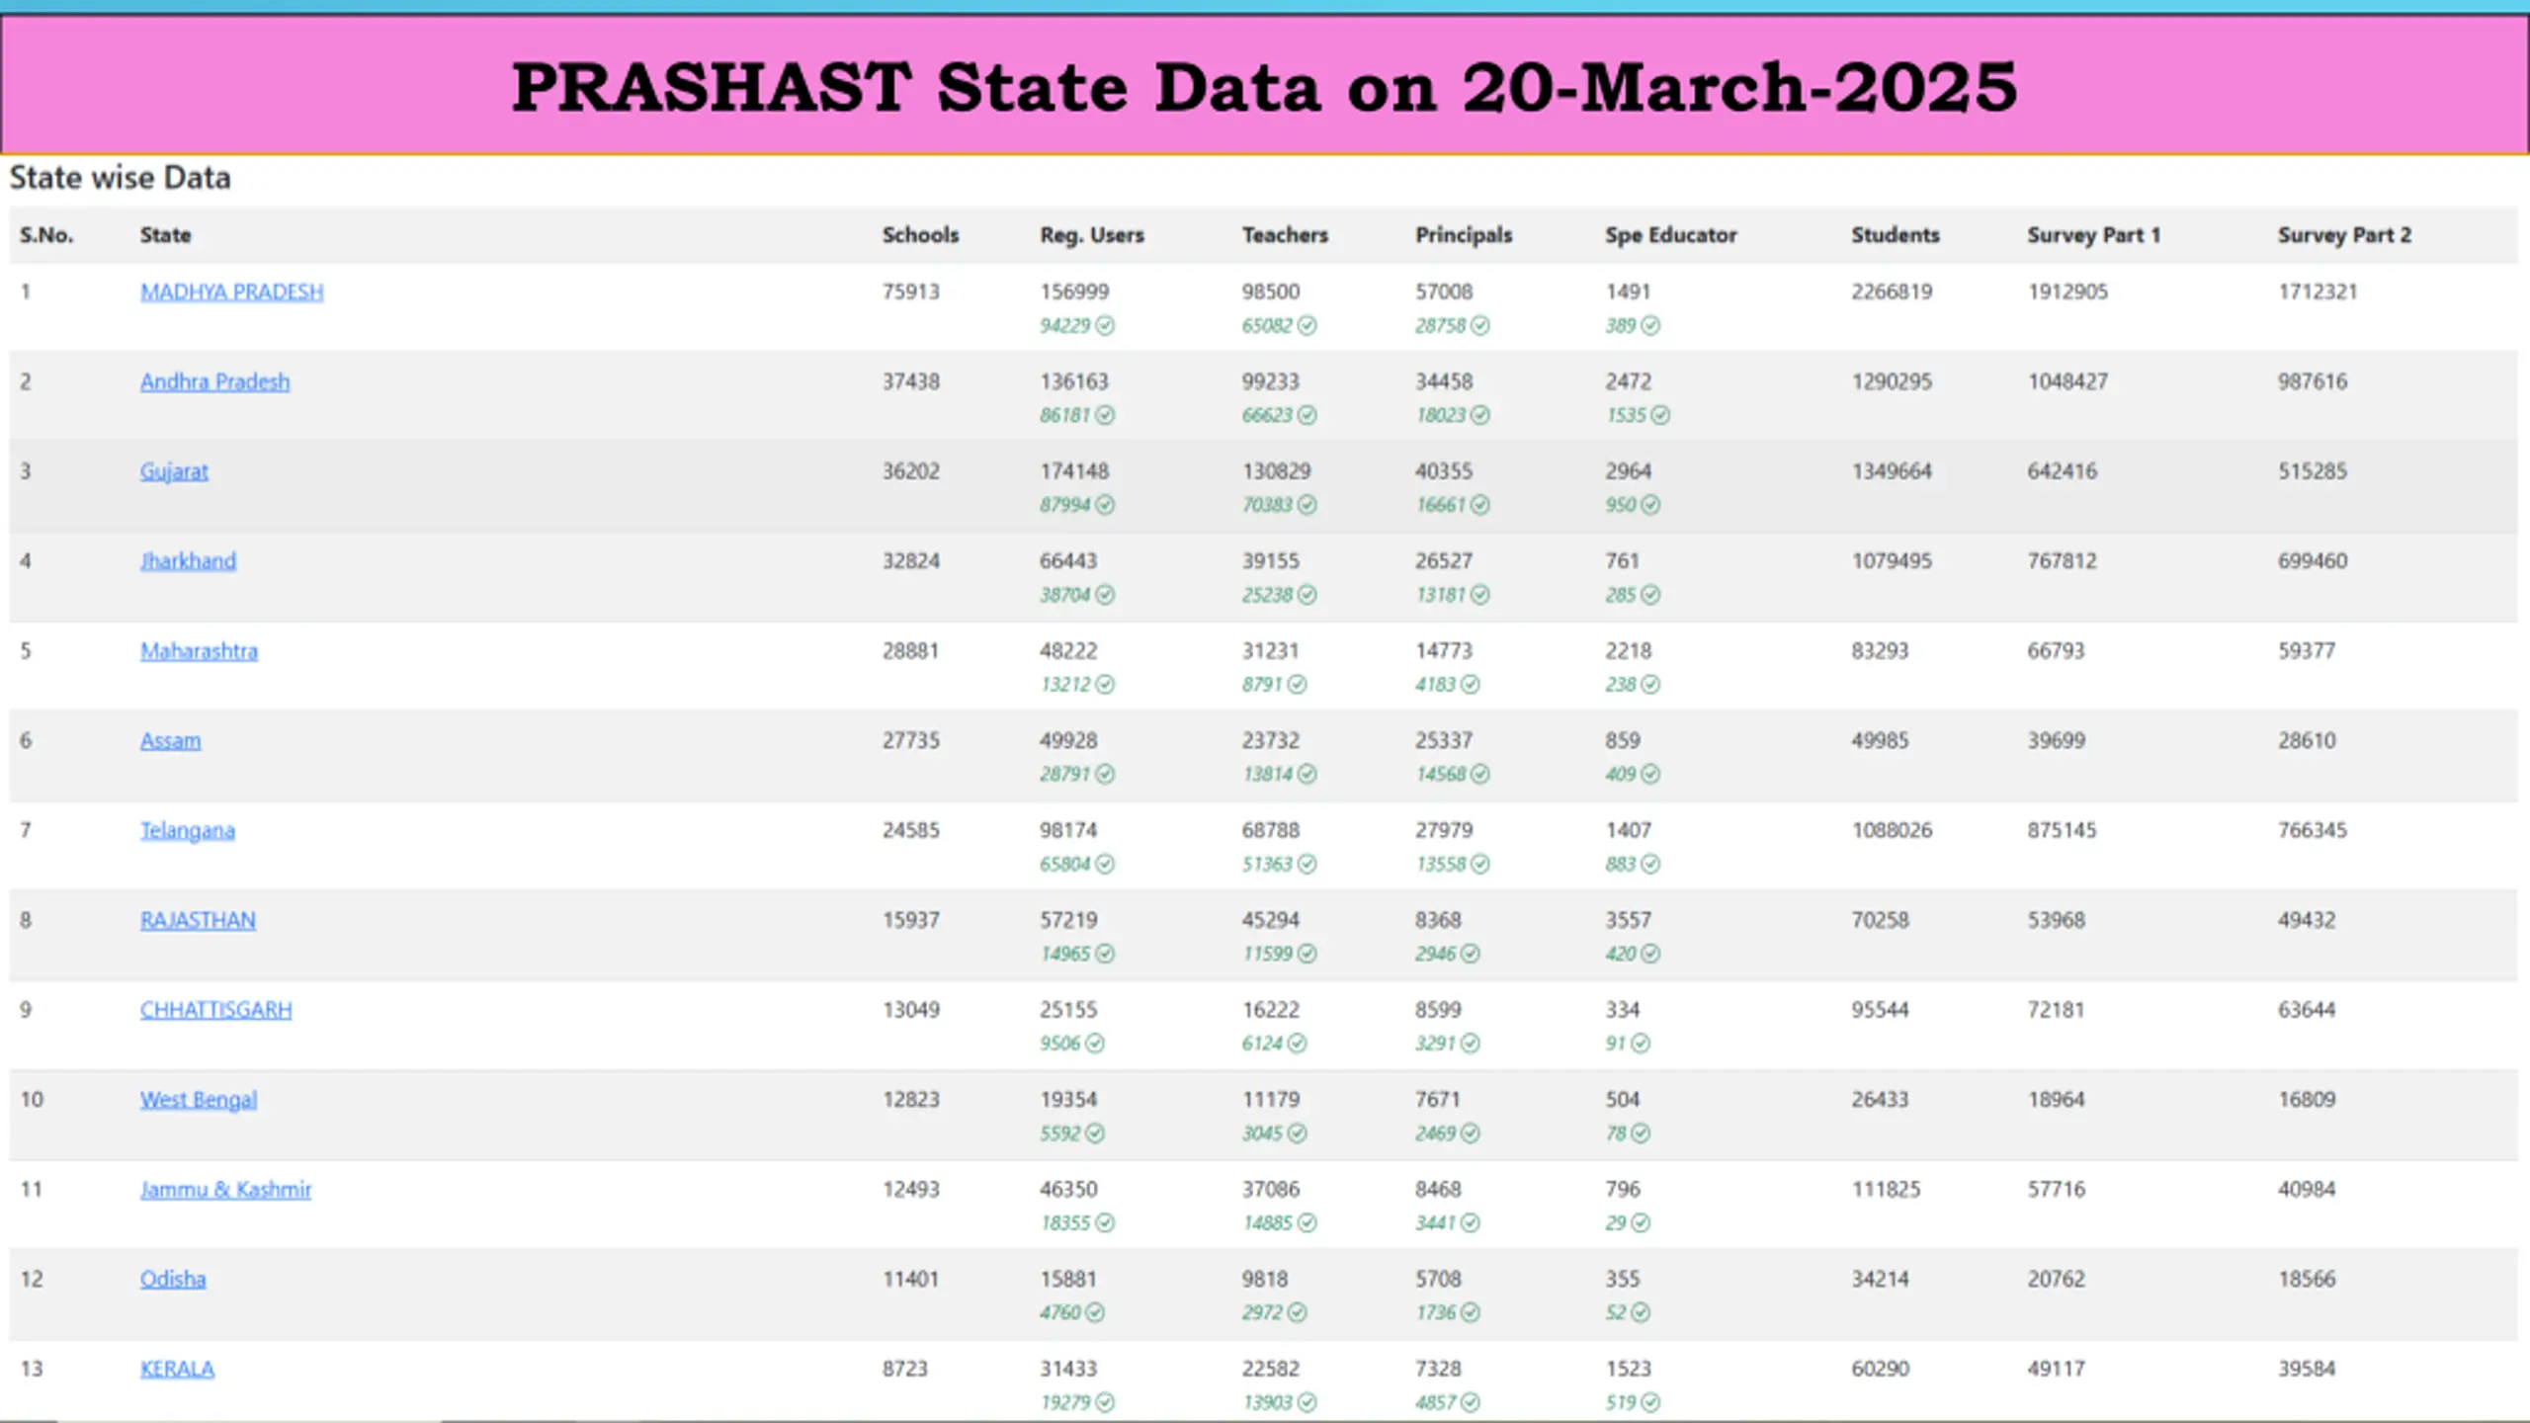The width and height of the screenshot is (2530, 1423).
Task: Click verified check icon beside 13212
Action: tap(1105, 684)
